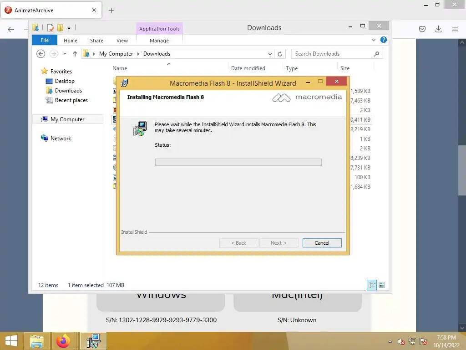The image size is (466, 350).
Task: Open the View ribbon tab
Action: (x=122, y=41)
